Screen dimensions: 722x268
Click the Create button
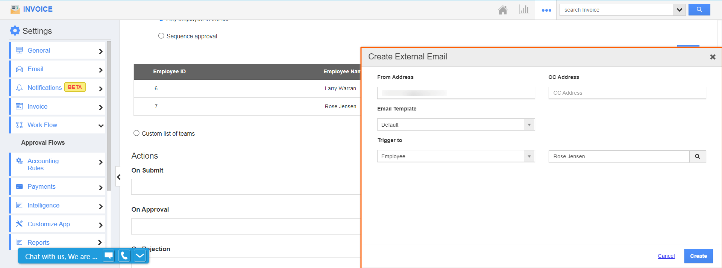pyautogui.click(x=698, y=256)
